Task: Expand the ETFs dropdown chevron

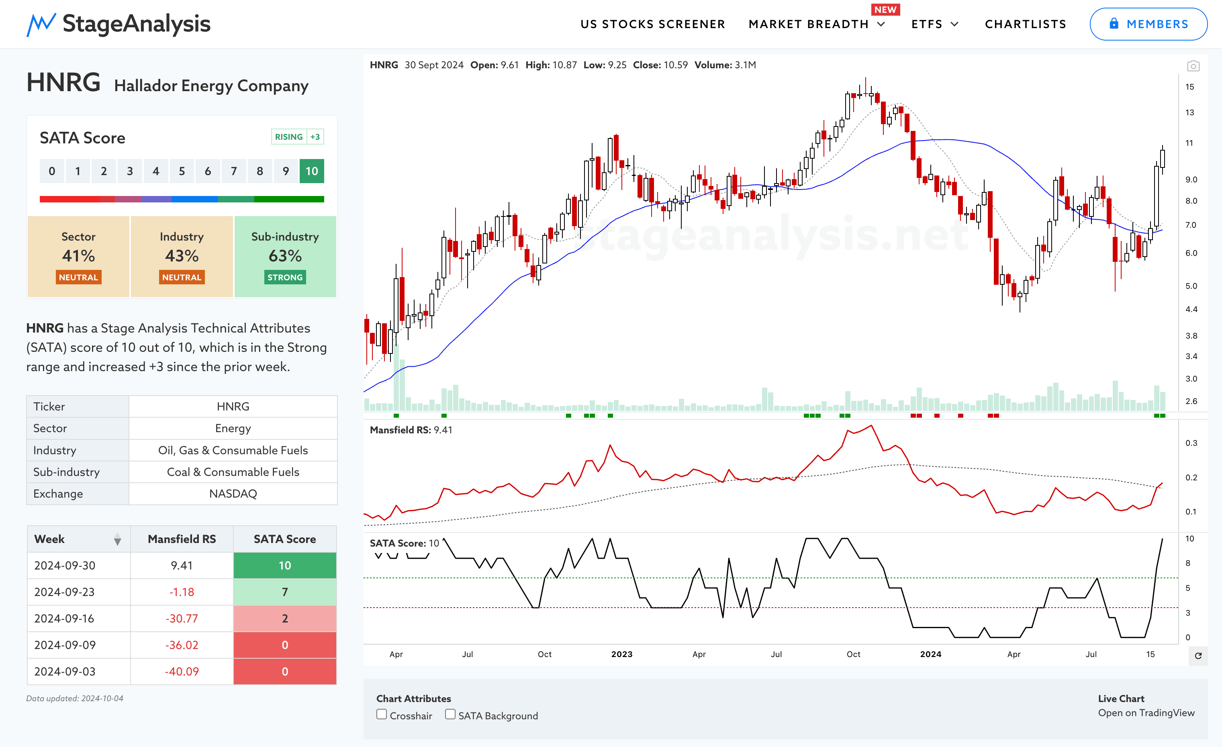Action: tap(955, 24)
